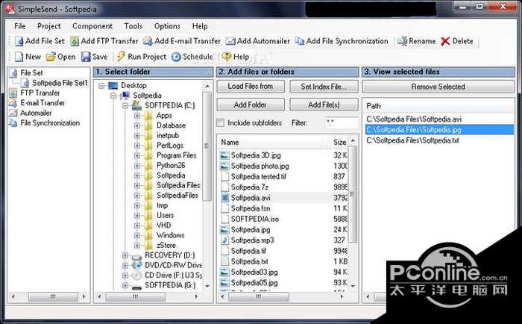Click the Help question mark toolbar icon

click(x=227, y=57)
